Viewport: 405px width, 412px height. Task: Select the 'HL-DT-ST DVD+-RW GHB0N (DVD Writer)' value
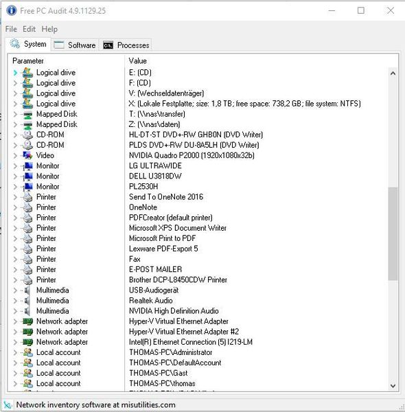[x=196, y=135]
